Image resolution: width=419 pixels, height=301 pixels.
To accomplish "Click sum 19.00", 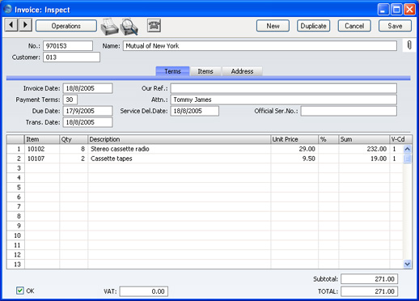I will tap(379, 159).
